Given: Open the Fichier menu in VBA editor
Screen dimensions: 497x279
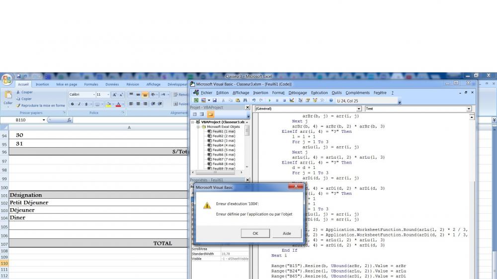Looking at the screenshot, I should click(206, 93).
